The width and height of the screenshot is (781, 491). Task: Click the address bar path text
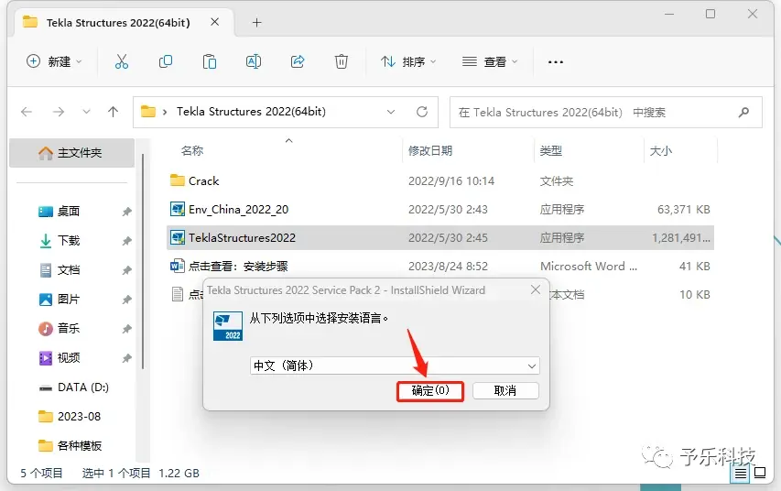click(251, 111)
